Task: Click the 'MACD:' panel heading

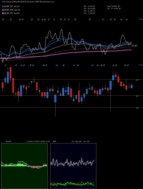Action: click(x=9, y=141)
